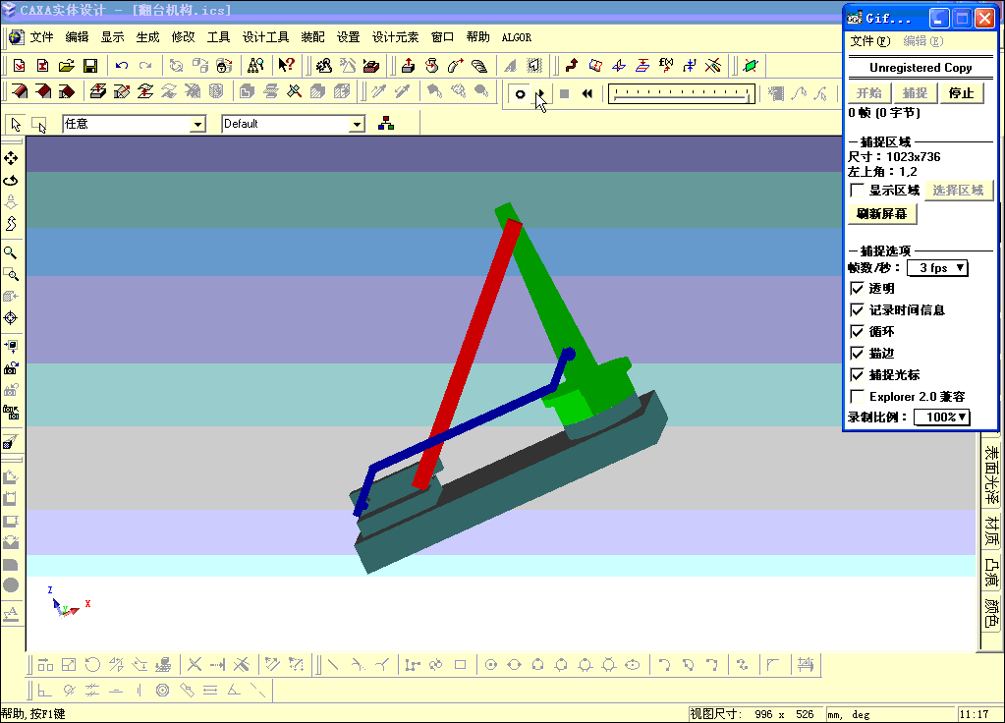
Task: Click the XYZ axis triad indicator
Action: point(68,602)
